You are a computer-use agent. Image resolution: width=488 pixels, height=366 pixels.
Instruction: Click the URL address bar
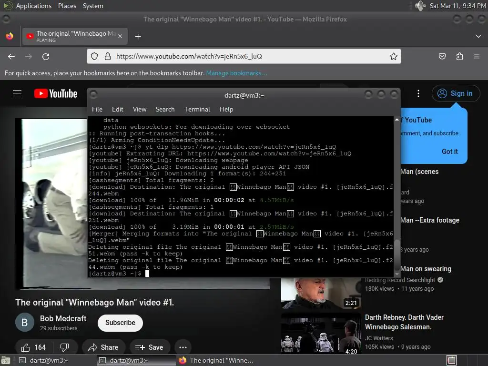click(244, 56)
